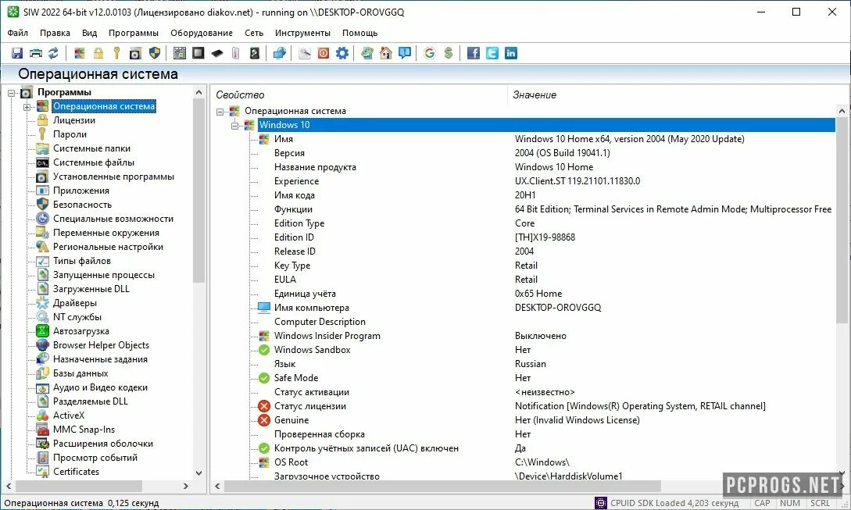The image size is (851, 510).
Task: Select Пароли in the tree
Action: [70, 134]
